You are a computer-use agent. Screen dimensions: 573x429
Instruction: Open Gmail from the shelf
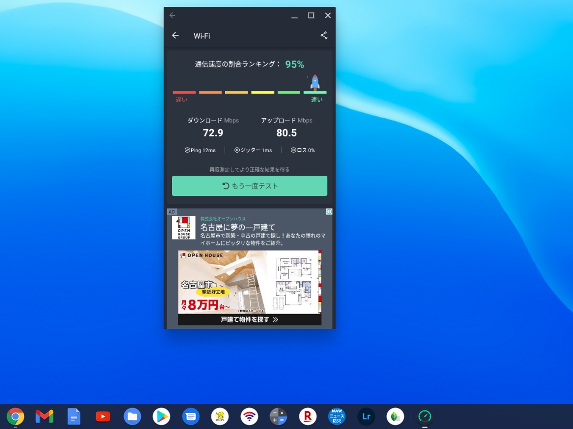tap(45, 416)
